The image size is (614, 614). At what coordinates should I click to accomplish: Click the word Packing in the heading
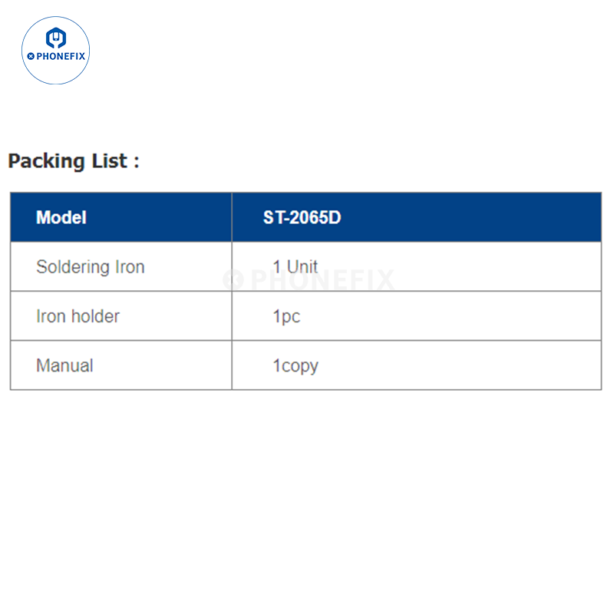[x=46, y=161]
